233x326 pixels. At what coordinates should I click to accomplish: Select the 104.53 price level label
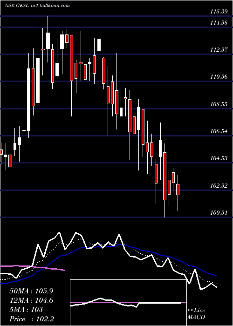(x=219, y=158)
